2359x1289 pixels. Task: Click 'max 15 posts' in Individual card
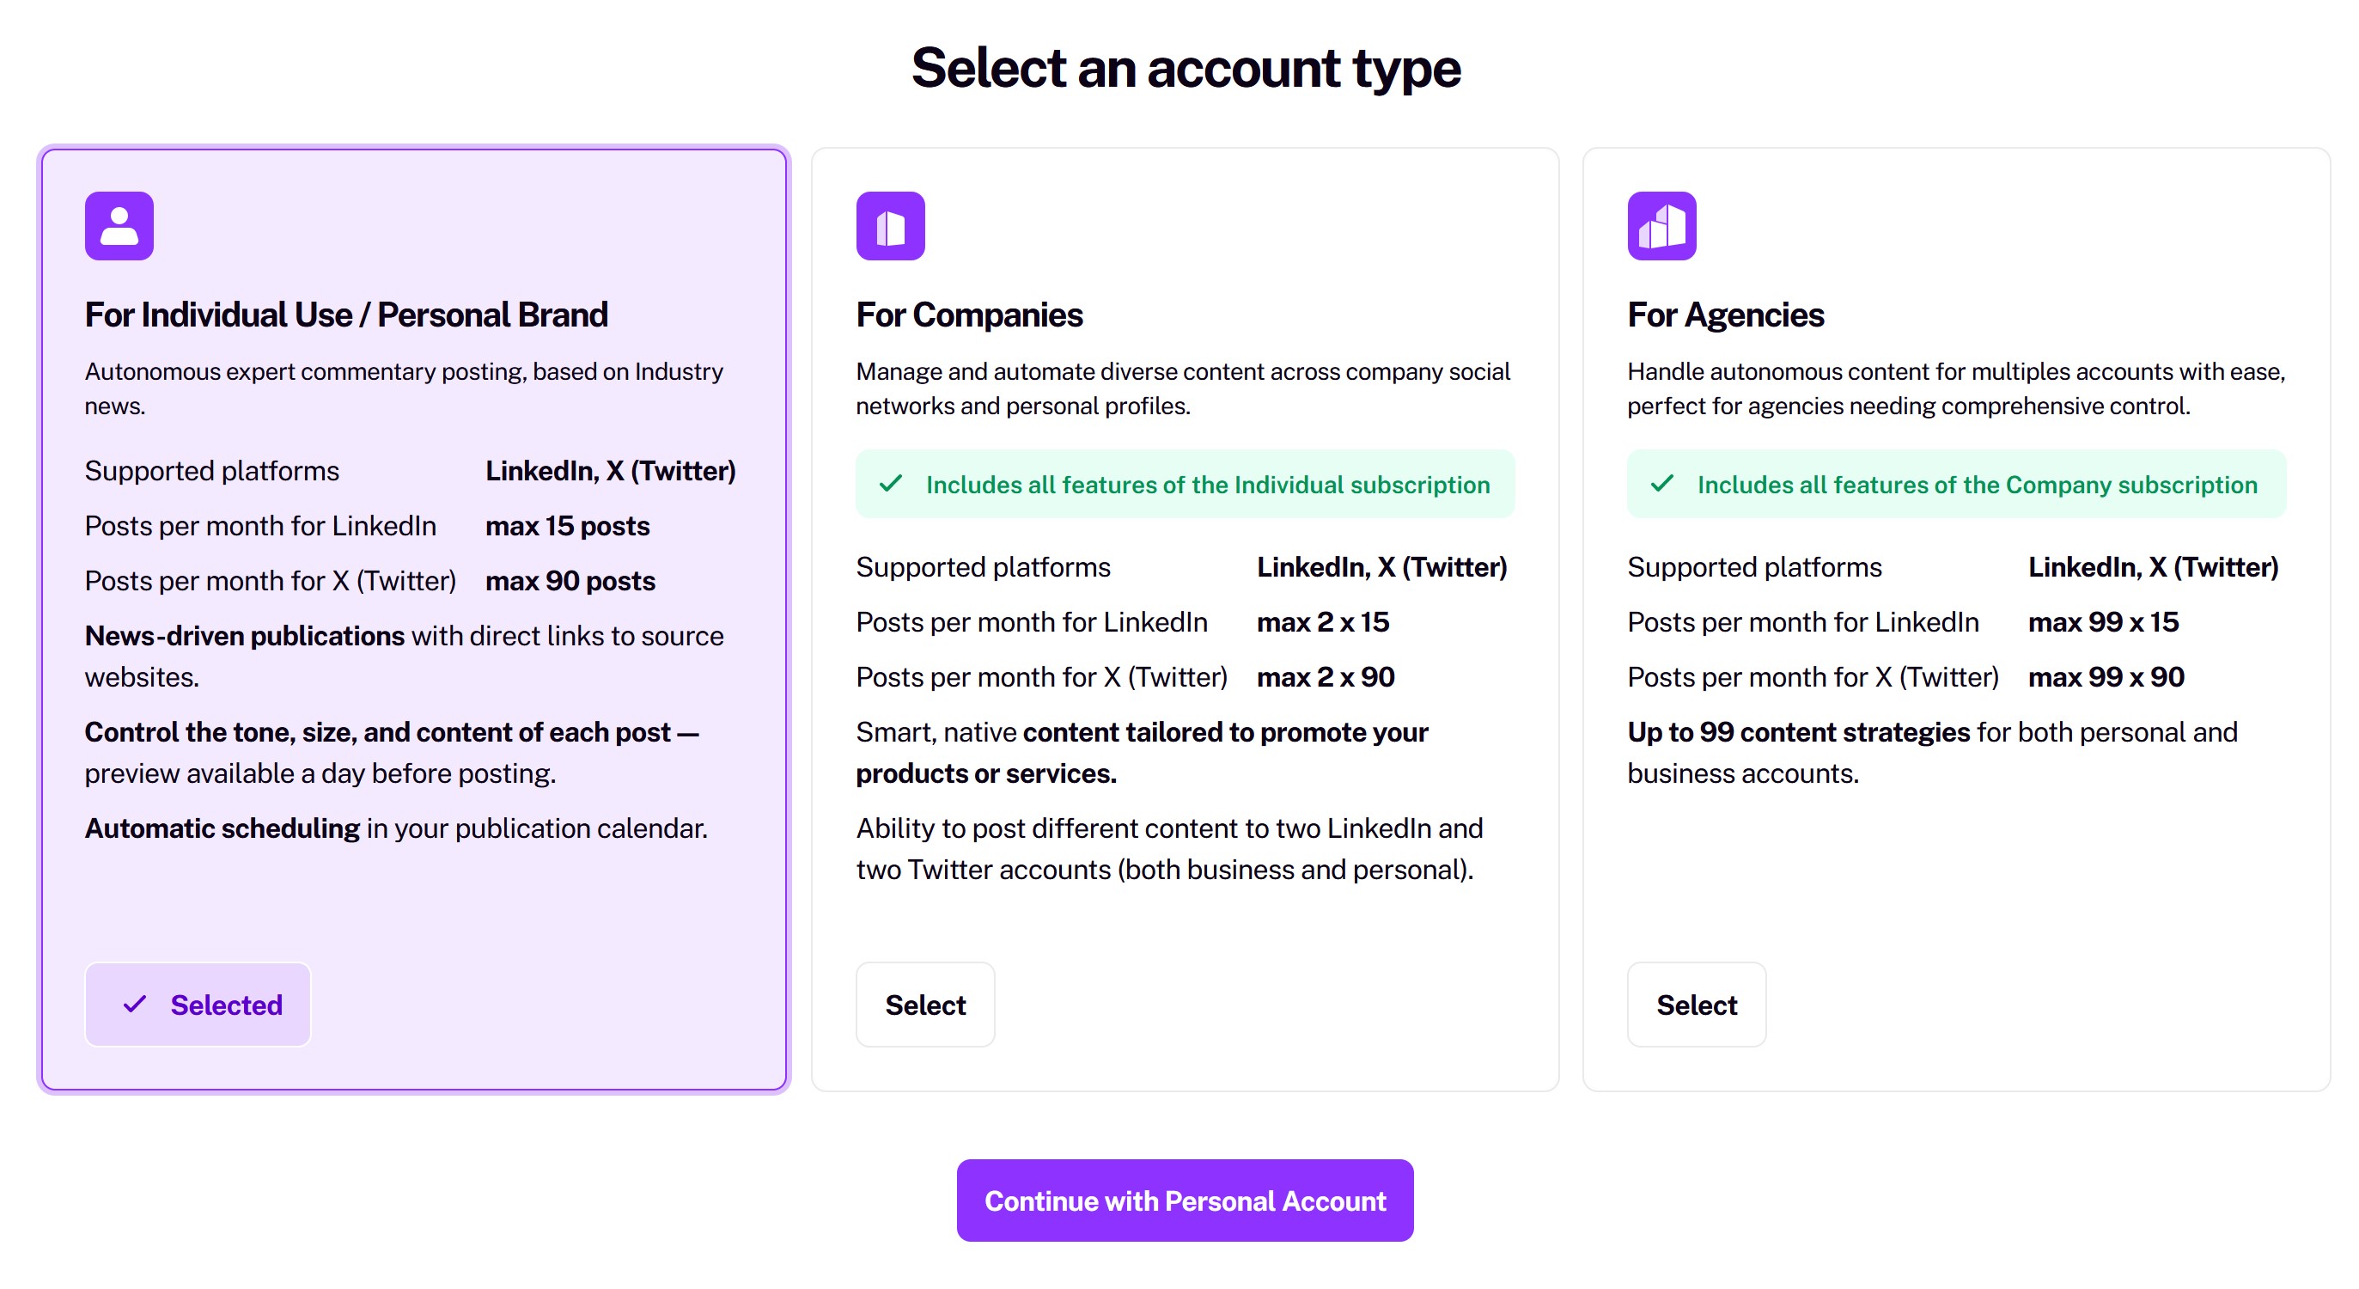568,526
